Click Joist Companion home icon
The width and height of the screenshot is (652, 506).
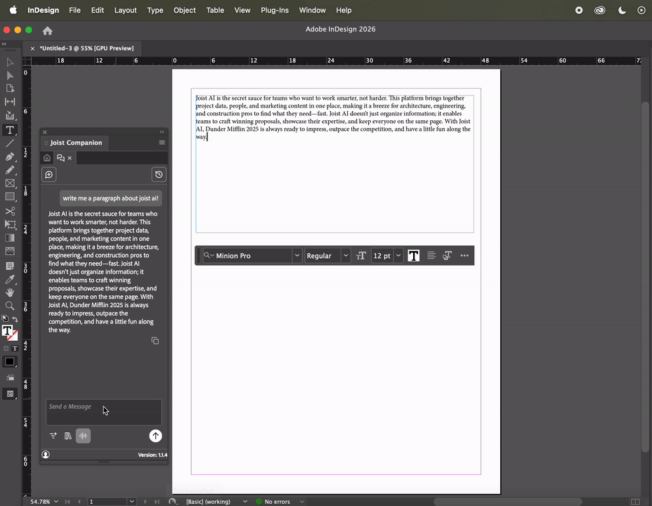tap(47, 158)
